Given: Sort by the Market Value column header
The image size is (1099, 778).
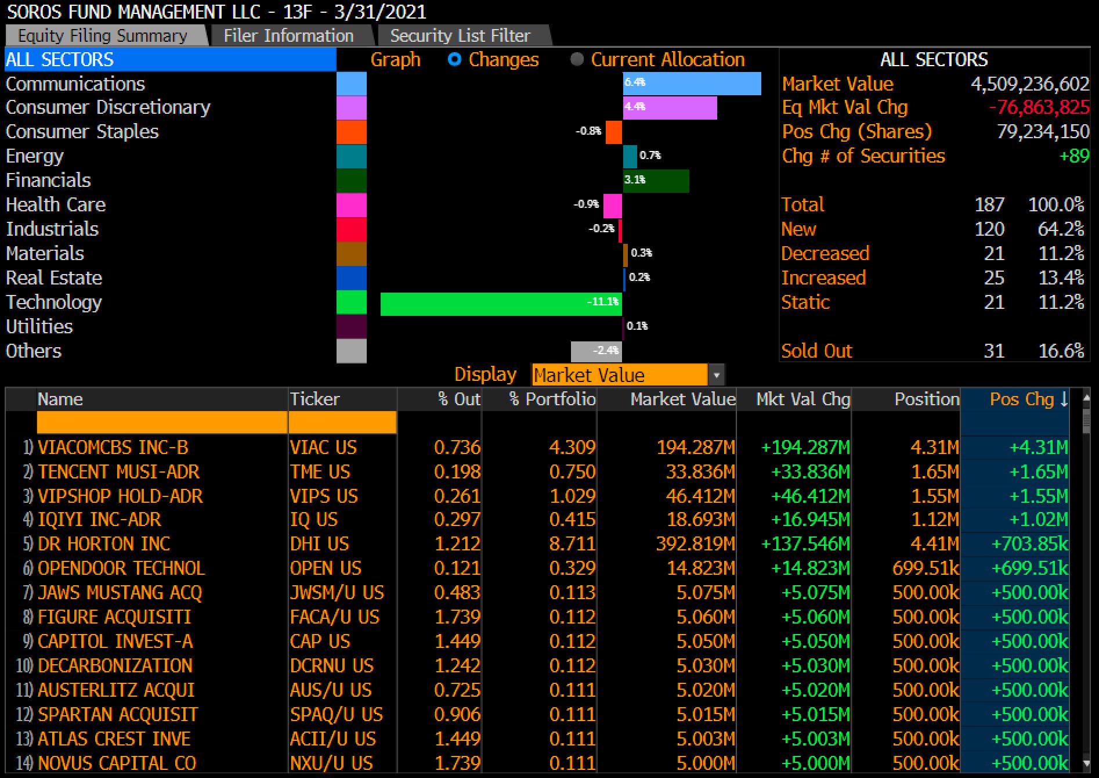Looking at the screenshot, I should 667,399.
